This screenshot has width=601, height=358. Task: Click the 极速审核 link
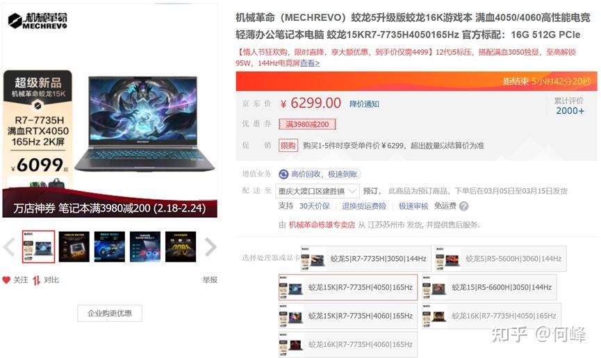tap(413, 206)
